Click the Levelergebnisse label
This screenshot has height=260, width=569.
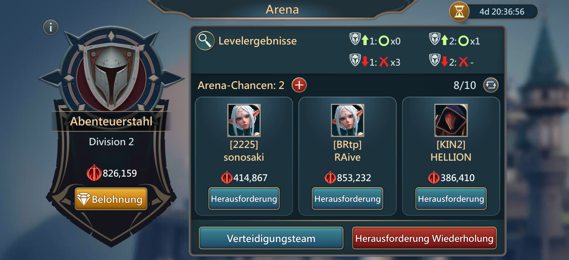[257, 41]
